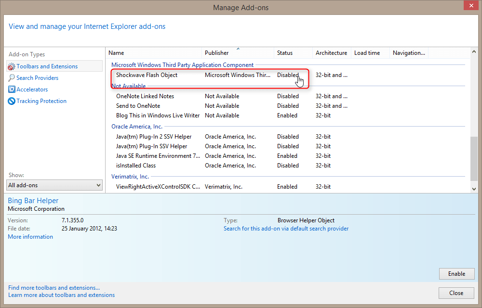The width and height of the screenshot is (482, 308).
Task: Open the Accelerators add-on type
Action: [32, 89]
